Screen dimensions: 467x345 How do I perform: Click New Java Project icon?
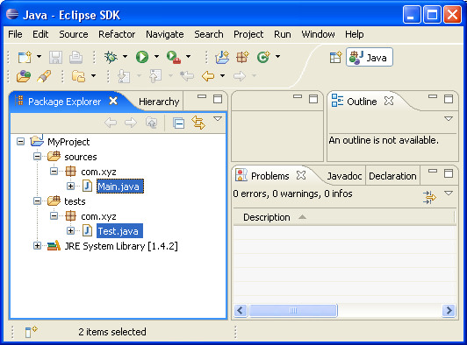(222, 57)
